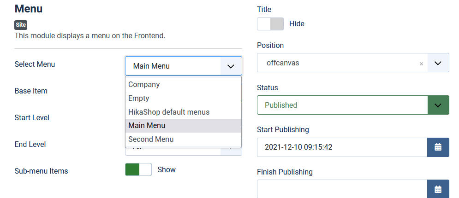The width and height of the screenshot is (459, 198).
Task: Pick Second Menu from the list
Action: tap(151, 139)
